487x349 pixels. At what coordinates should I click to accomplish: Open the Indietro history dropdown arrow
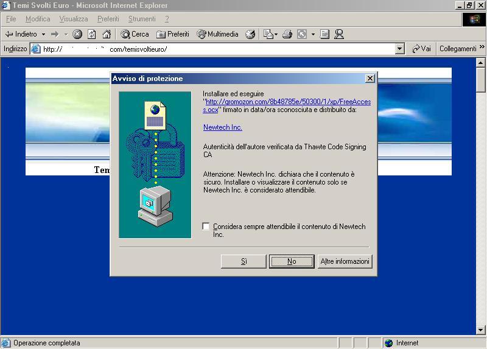click(43, 34)
